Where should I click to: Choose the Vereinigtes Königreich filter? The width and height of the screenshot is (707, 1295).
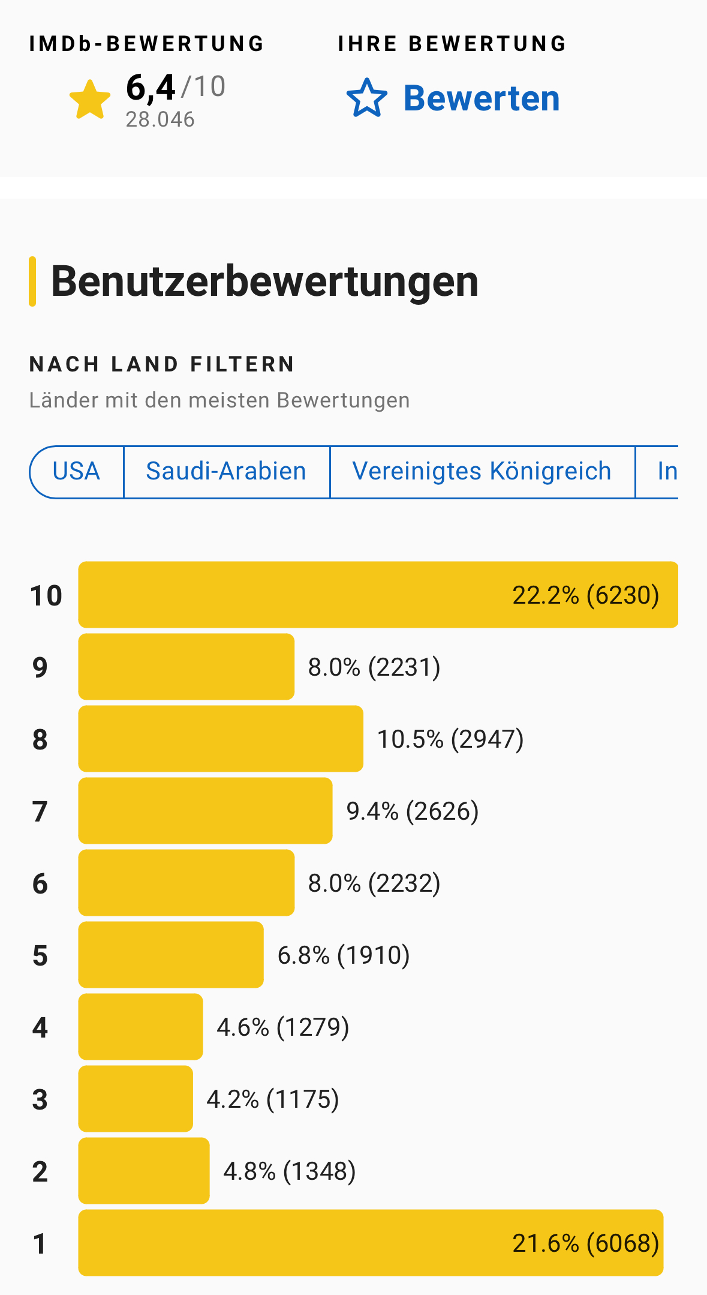point(482,472)
